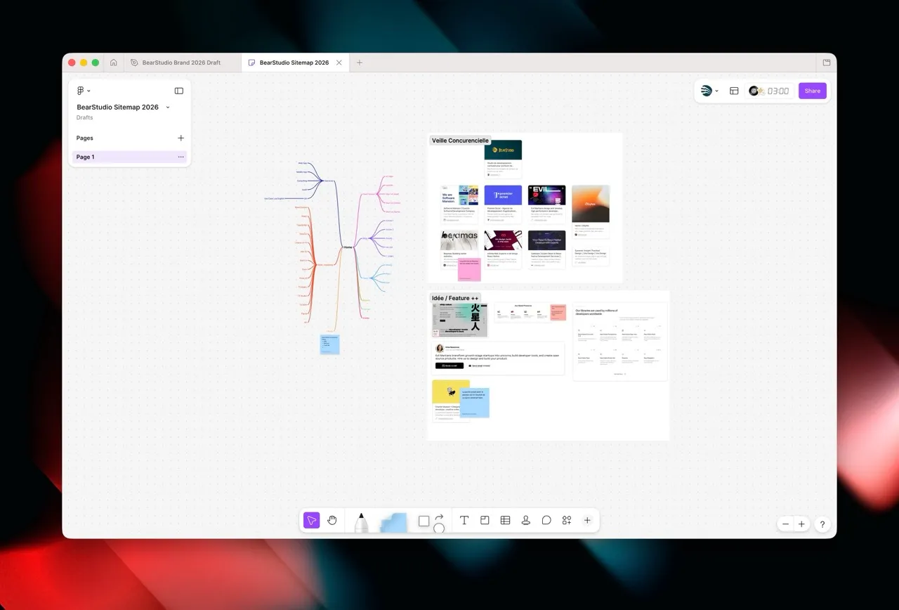Open Page 1 options via the ellipsis
The height and width of the screenshot is (610, 899).
coord(181,157)
